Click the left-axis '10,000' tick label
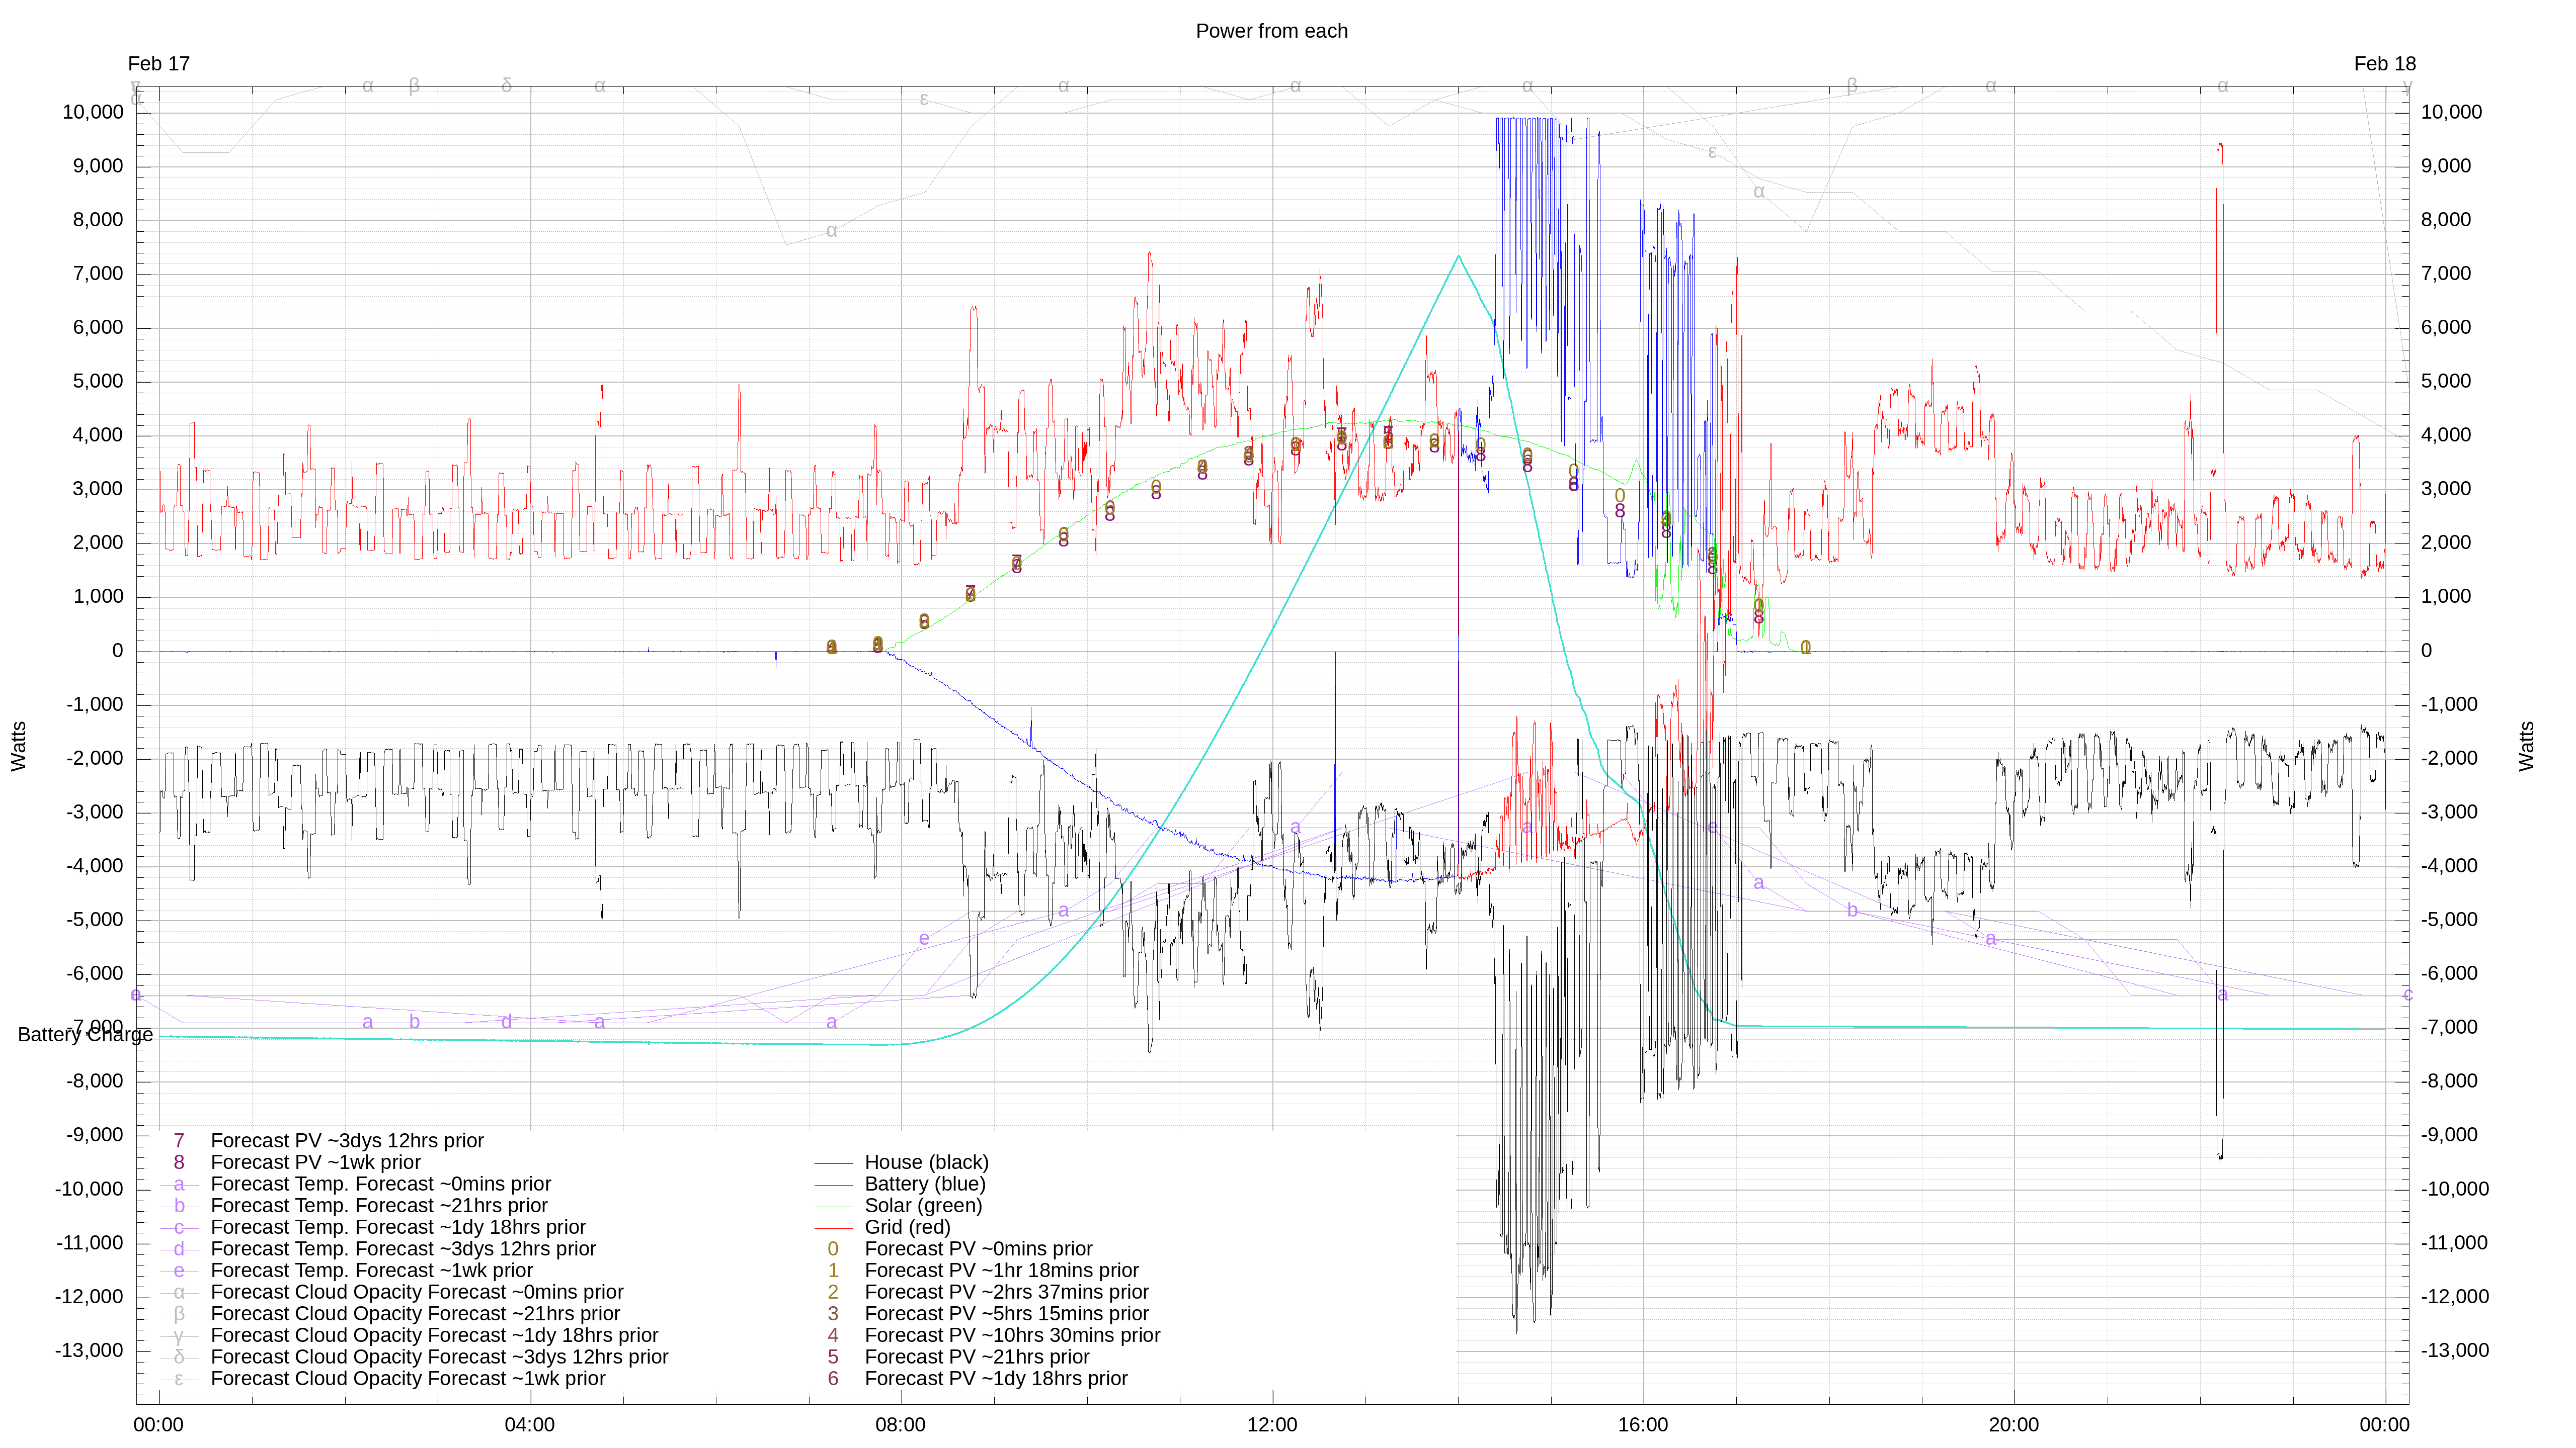 click(x=93, y=112)
